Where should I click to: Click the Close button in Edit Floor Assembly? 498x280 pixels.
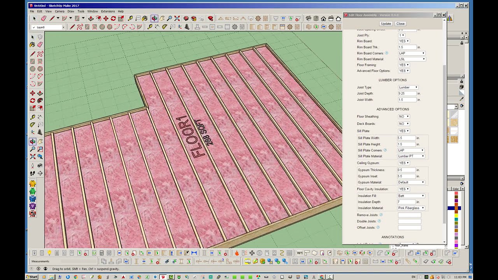pyautogui.click(x=400, y=24)
